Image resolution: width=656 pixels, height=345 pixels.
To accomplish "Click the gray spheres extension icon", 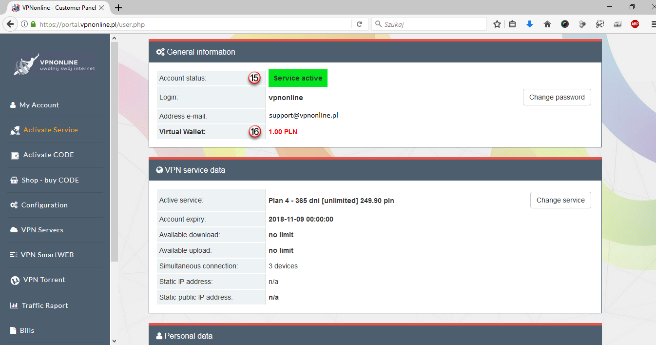I will pos(582,24).
